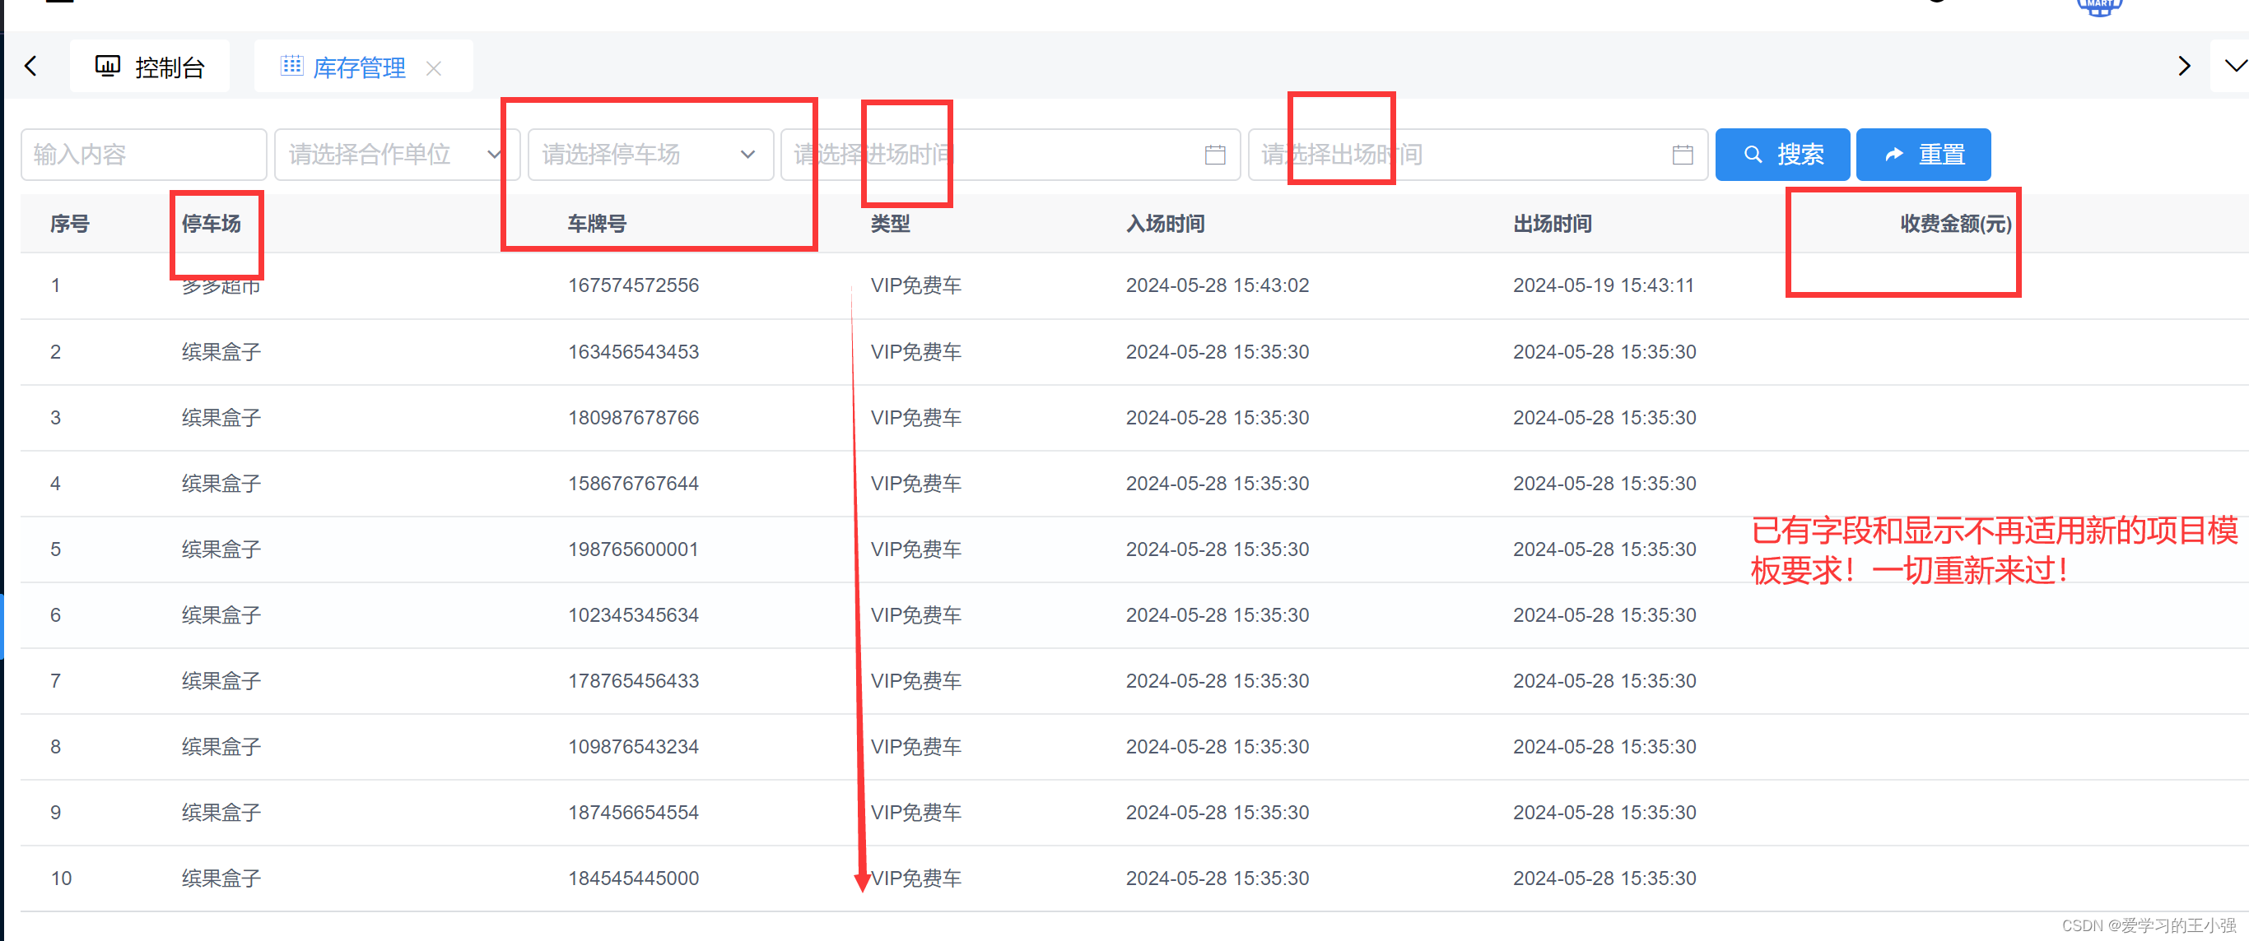Click the 停车场 column header

(212, 224)
